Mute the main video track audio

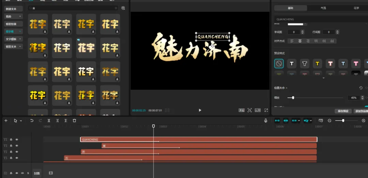[22, 173]
